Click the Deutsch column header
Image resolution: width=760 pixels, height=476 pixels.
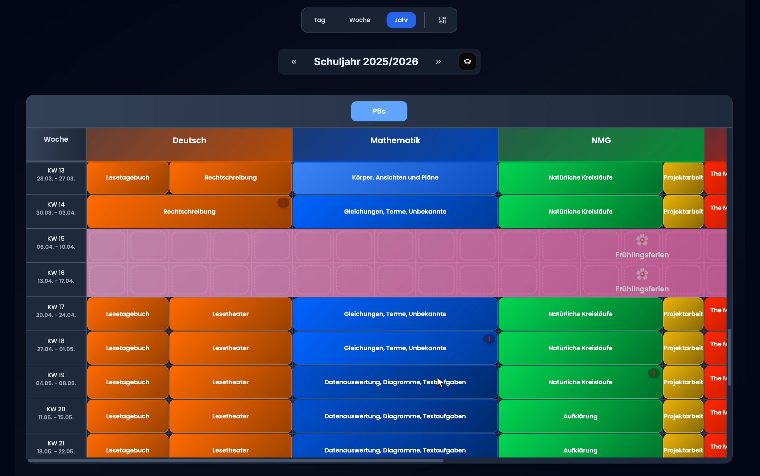pos(189,145)
